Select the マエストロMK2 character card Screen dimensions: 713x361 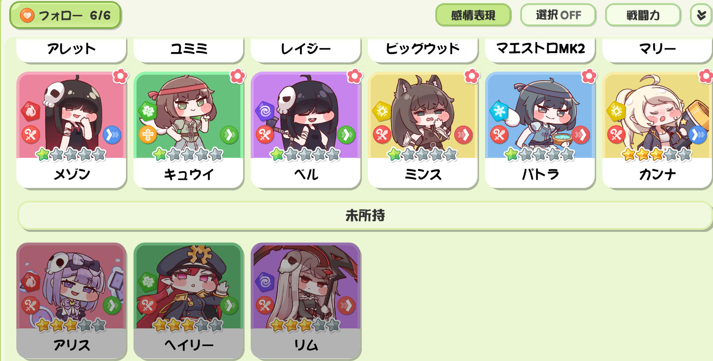[540, 49]
